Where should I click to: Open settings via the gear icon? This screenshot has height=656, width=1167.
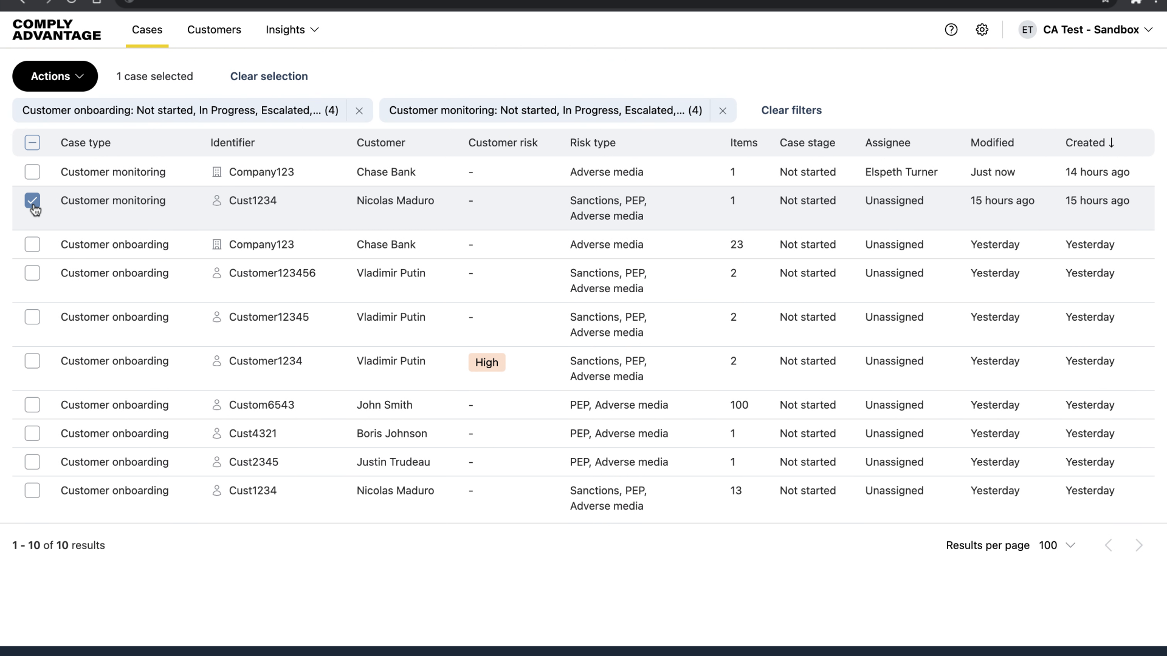point(982,29)
